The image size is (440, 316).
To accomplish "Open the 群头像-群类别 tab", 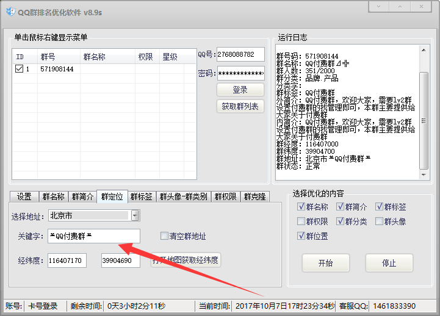I will click(184, 196).
